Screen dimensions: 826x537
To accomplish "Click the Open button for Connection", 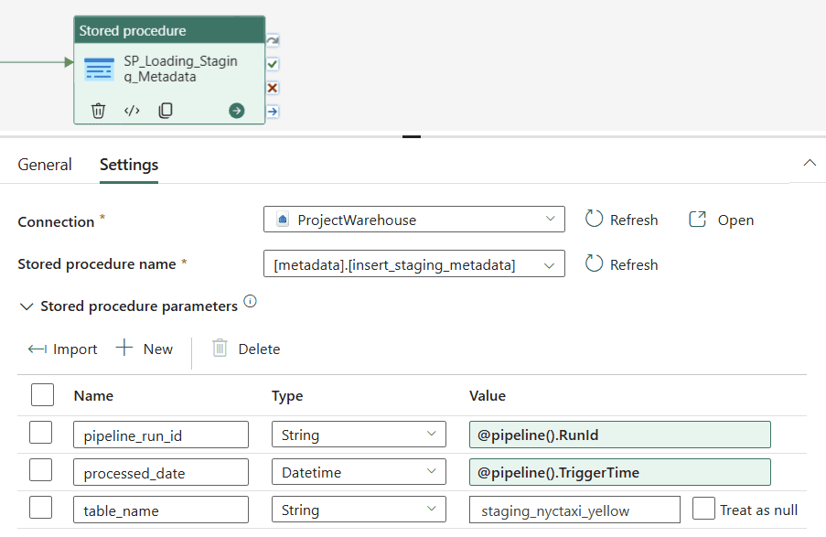I will 722,220.
